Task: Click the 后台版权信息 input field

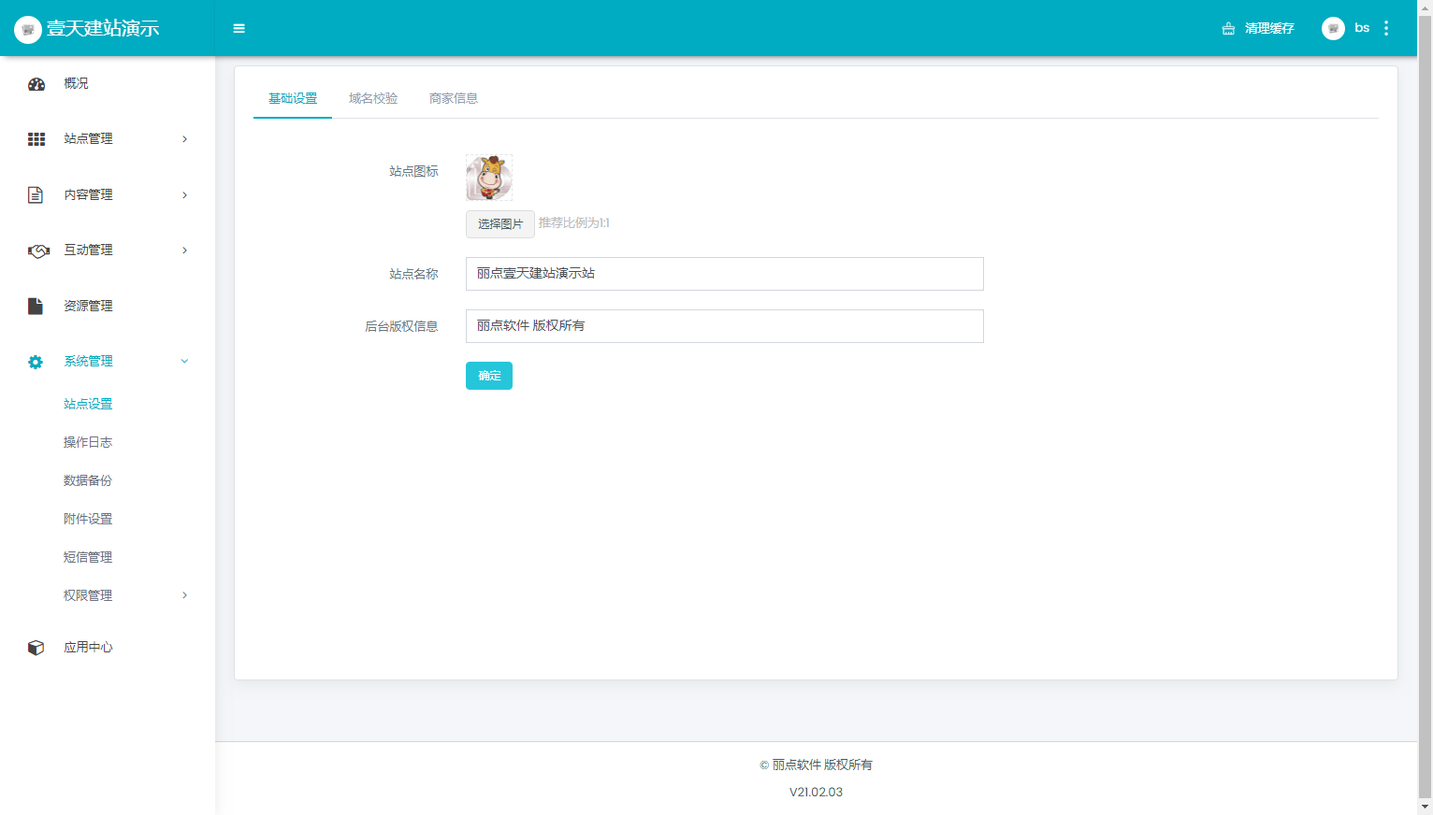Action: click(x=725, y=326)
